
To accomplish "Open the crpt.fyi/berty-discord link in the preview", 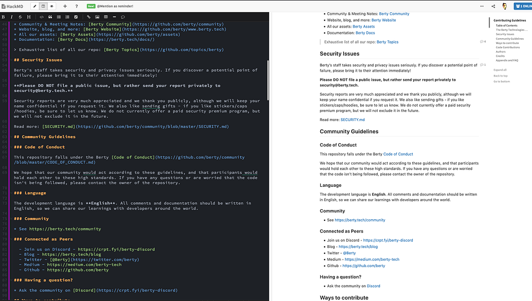I will (388, 240).
